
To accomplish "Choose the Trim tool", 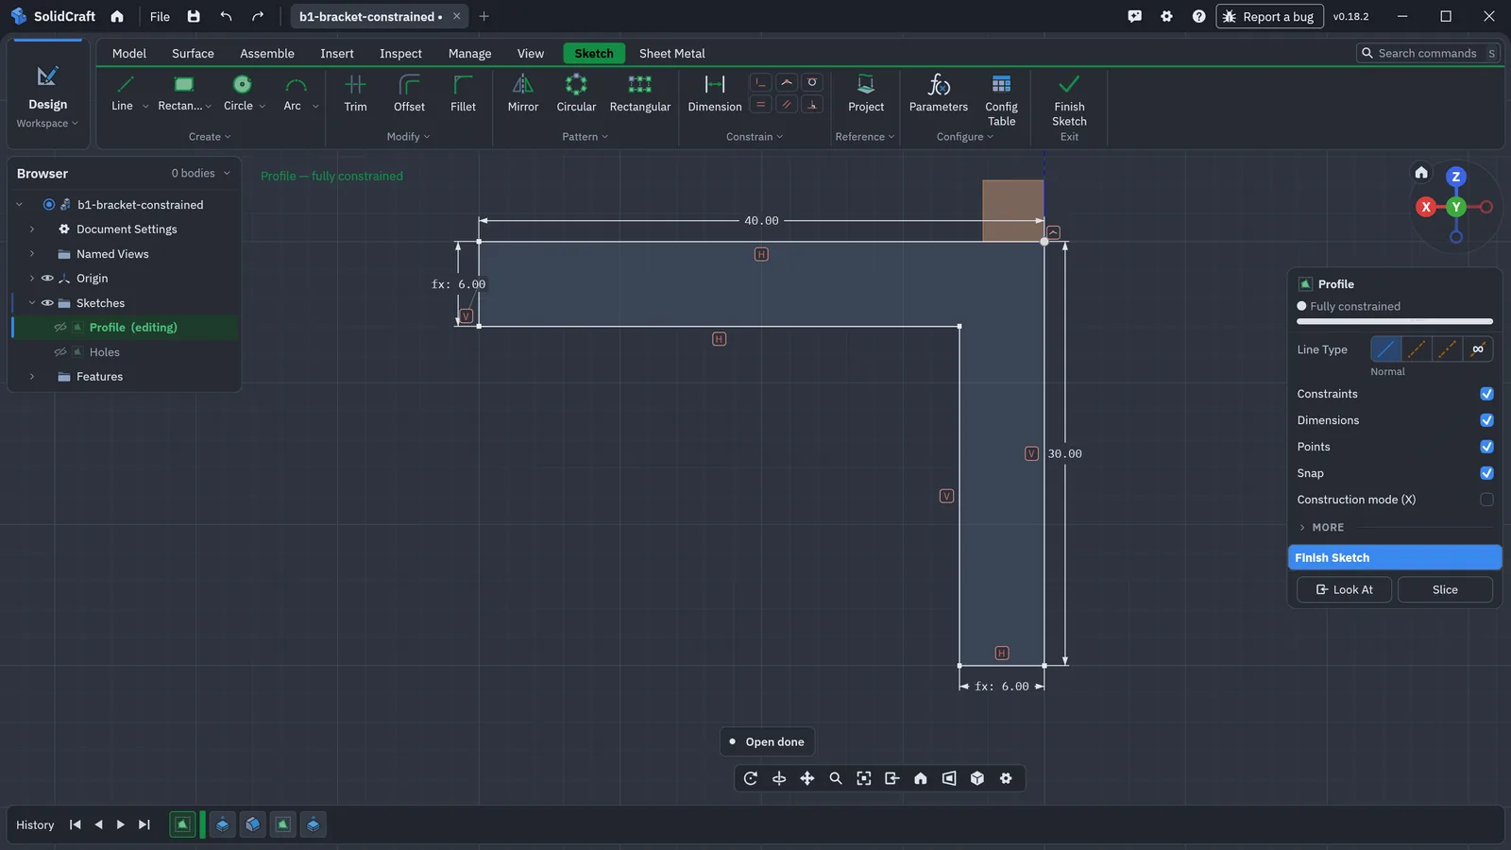I will coord(355,93).
